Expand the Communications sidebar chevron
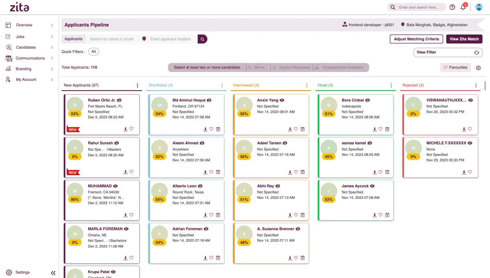490x278 pixels. pos(52,58)
